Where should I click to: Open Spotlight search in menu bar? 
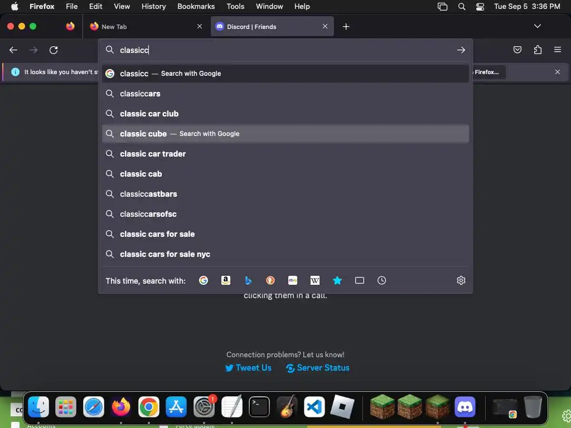pos(461,7)
